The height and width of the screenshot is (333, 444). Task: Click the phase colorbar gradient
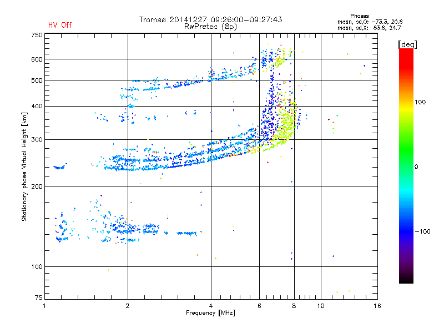pyautogui.click(x=406, y=165)
